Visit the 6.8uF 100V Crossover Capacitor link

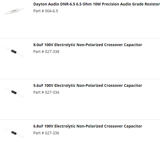[x=88, y=126]
